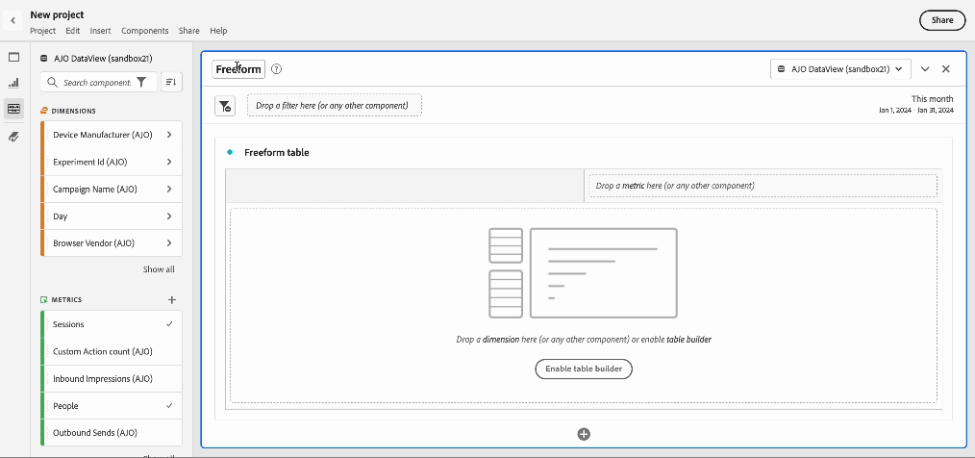The image size is (975, 458).
Task: Click the New project title
Action: [x=57, y=15]
